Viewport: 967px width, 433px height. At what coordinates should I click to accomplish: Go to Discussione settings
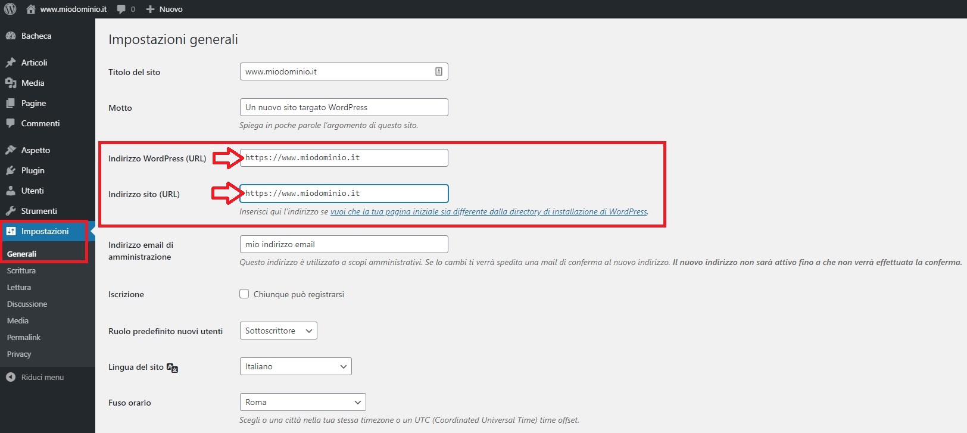tap(27, 304)
